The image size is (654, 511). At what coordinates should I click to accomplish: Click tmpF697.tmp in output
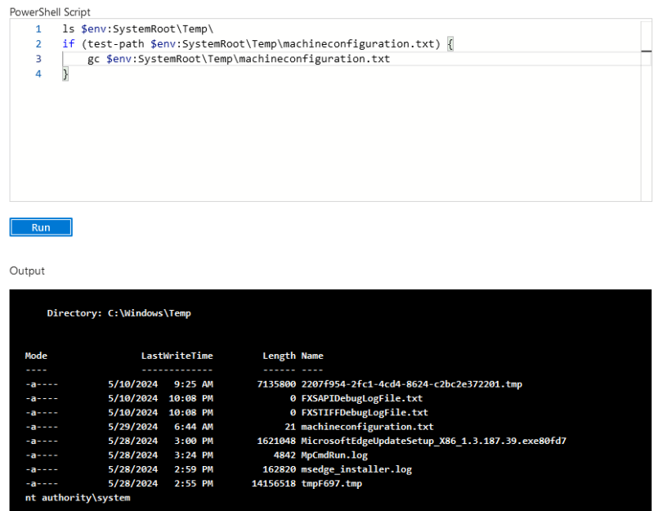coord(332,483)
